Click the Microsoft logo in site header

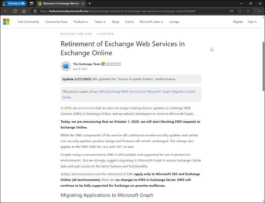pyautogui.click(x=6, y=22)
